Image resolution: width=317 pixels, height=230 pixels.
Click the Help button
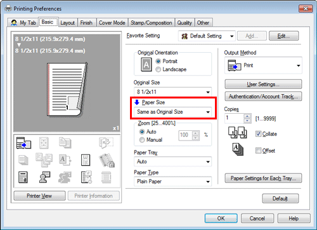tap(294, 219)
